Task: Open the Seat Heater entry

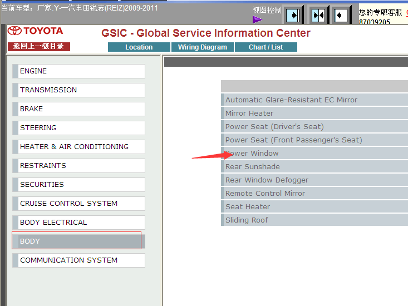Action: pos(314,206)
